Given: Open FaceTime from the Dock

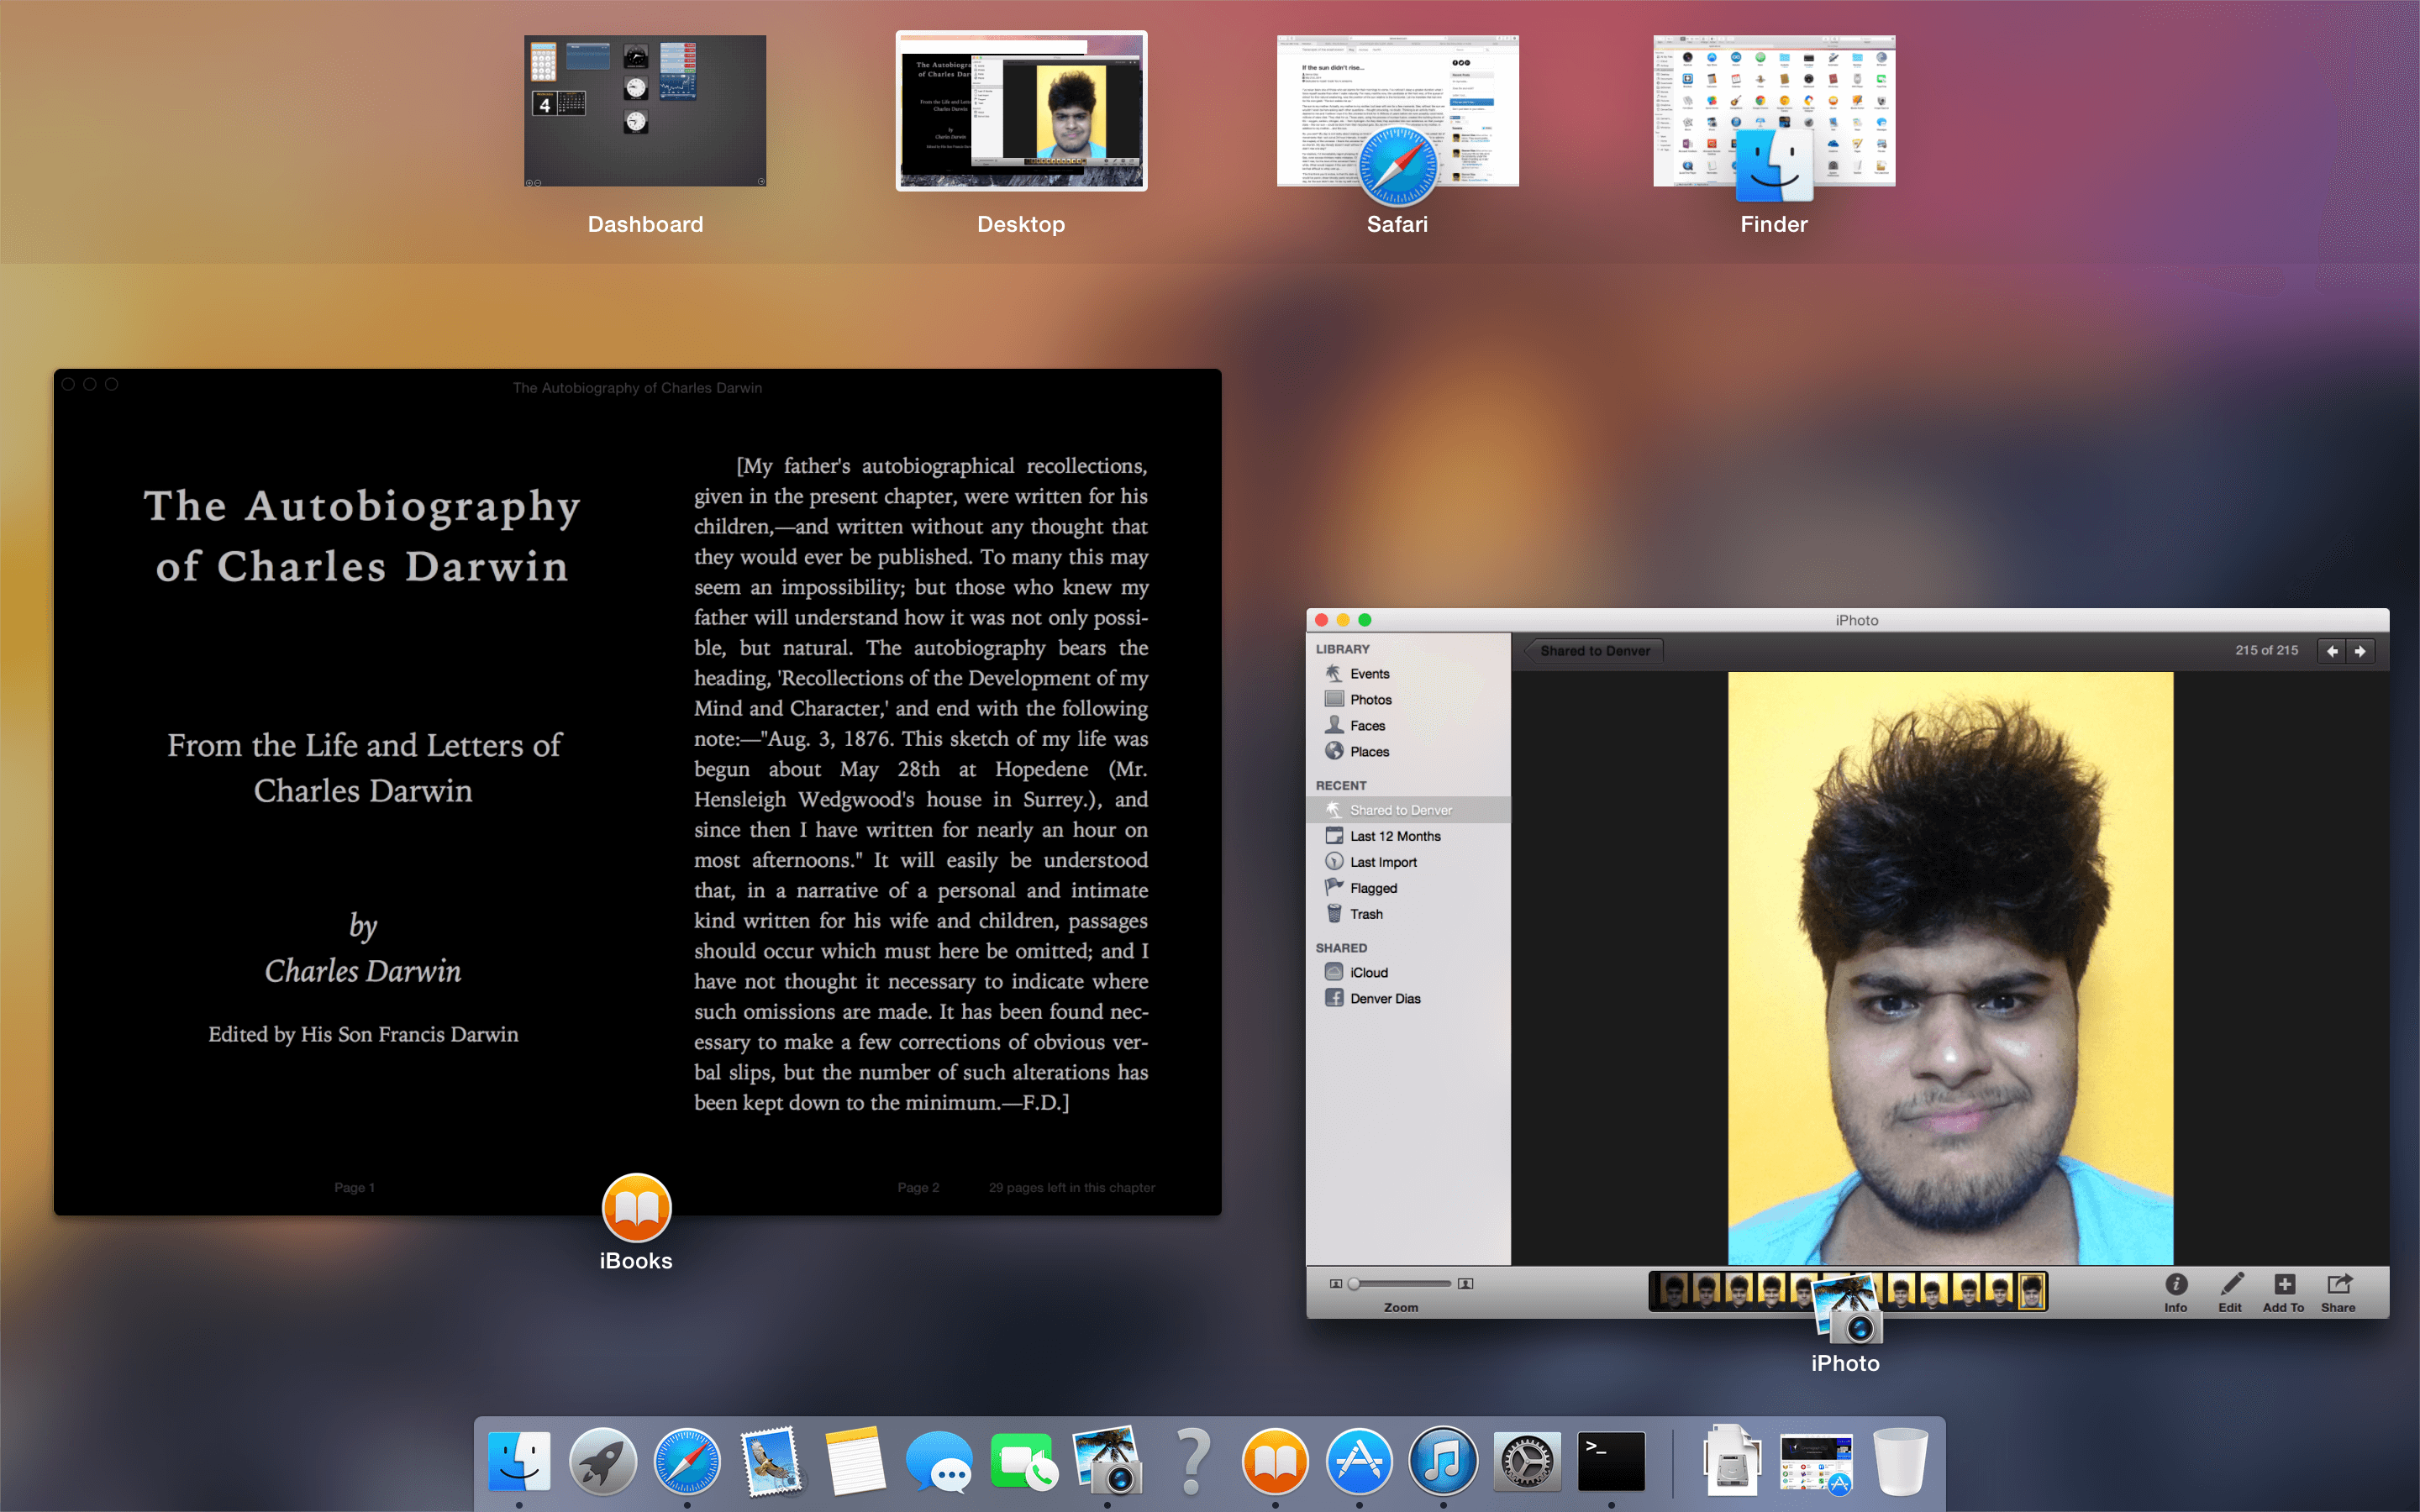Looking at the screenshot, I should [1023, 1461].
